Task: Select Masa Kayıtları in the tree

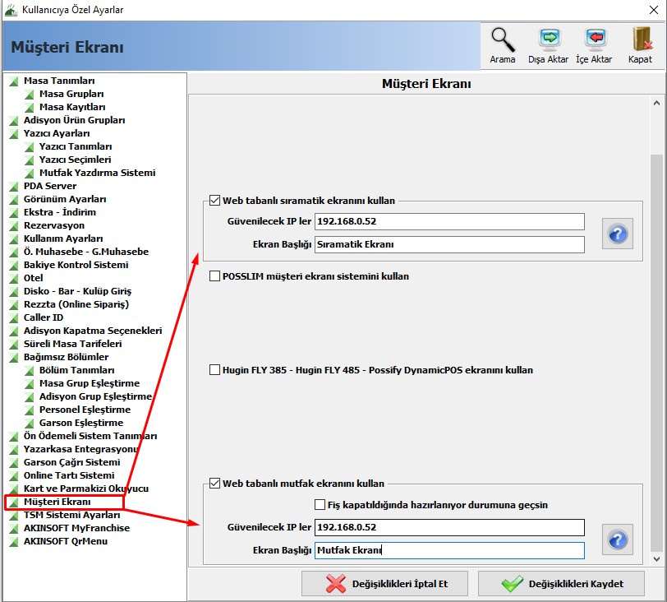Action: [x=72, y=107]
